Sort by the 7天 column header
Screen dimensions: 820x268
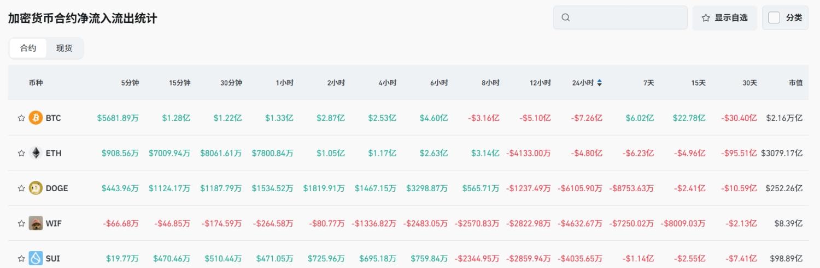pos(648,83)
